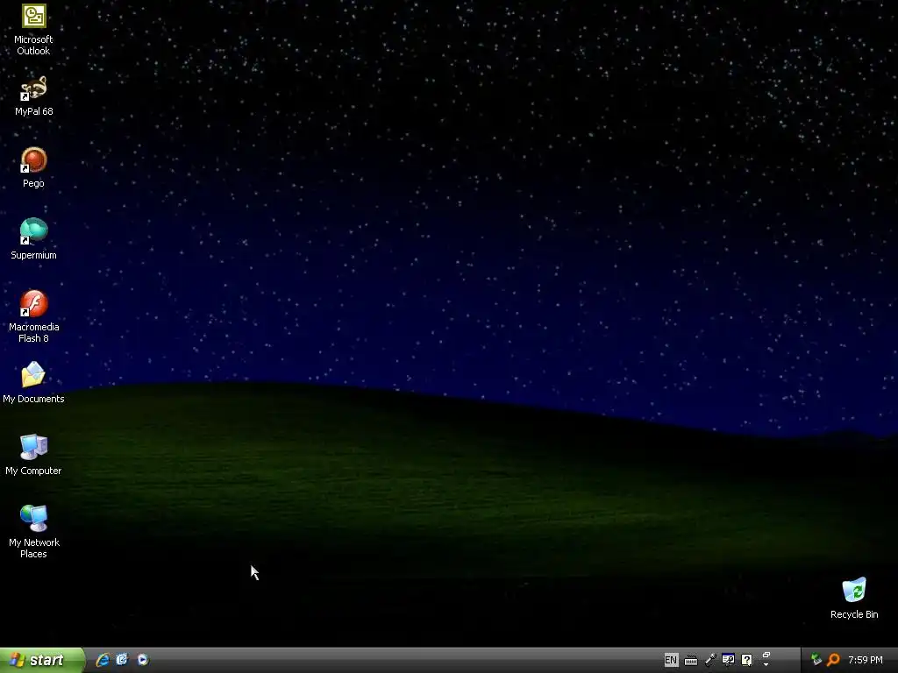
Task: Launch Internet Explorer from Quick Launch
Action: point(103,660)
